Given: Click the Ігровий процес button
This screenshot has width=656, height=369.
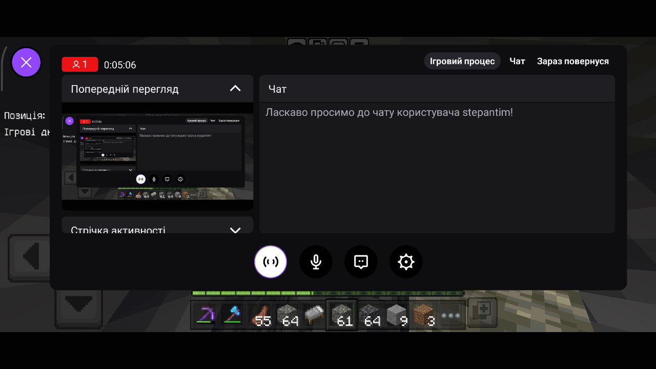Looking at the screenshot, I should [462, 61].
